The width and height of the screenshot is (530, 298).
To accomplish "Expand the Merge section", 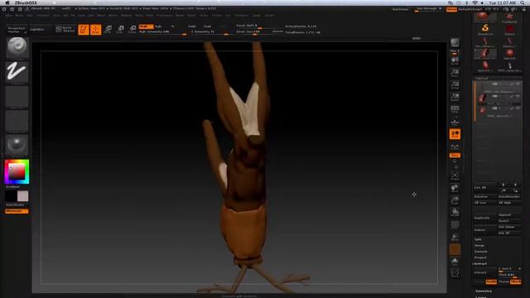I will pyautogui.click(x=479, y=246).
